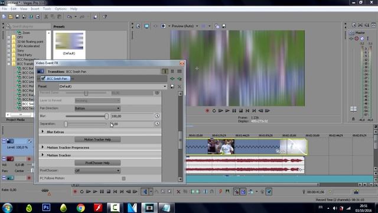378x213 pixels.
Task: Toggle arm for record on audio track 2
Action: coord(29,159)
